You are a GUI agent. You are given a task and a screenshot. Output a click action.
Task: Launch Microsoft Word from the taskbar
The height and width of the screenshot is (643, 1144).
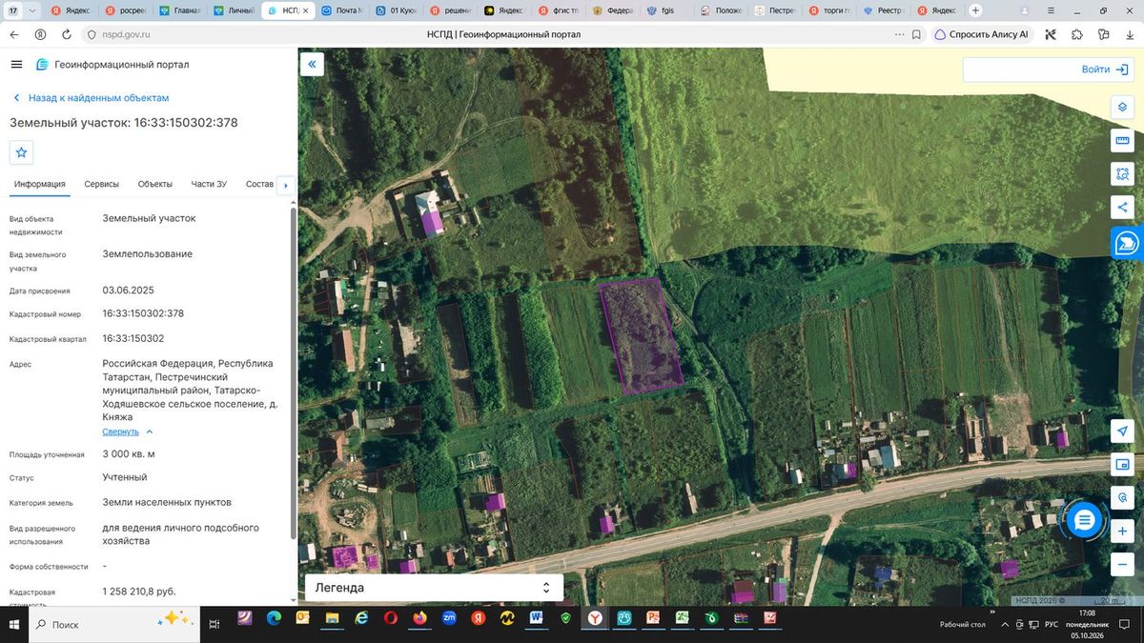click(x=536, y=618)
